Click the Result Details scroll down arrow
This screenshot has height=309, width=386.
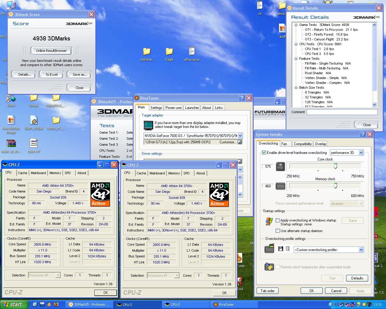click(x=375, y=105)
